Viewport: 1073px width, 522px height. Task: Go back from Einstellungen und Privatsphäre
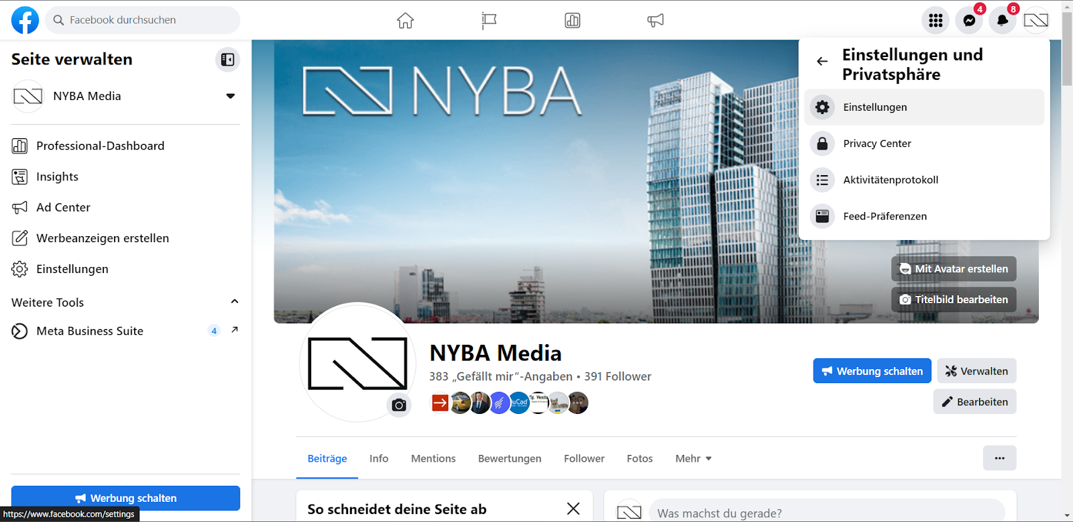pyautogui.click(x=822, y=61)
